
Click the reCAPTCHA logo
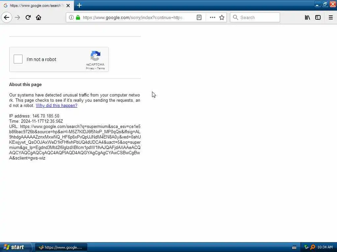(95, 56)
